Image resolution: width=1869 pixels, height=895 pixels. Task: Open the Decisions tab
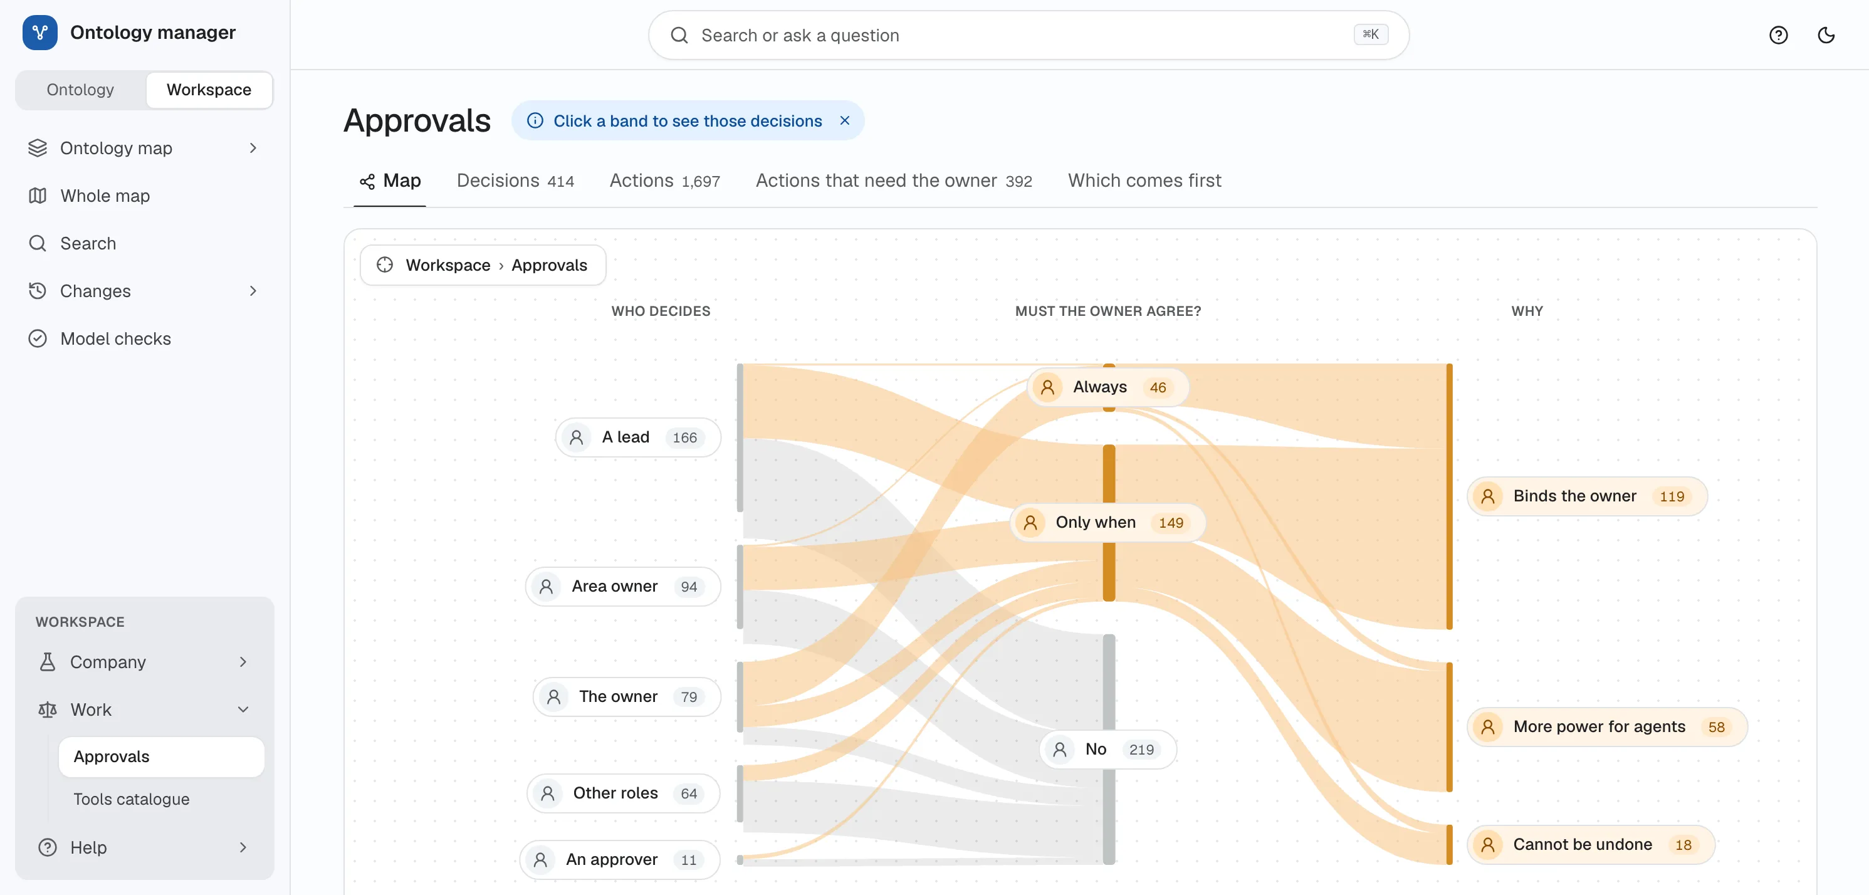pyautogui.click(x=515, y=181)
